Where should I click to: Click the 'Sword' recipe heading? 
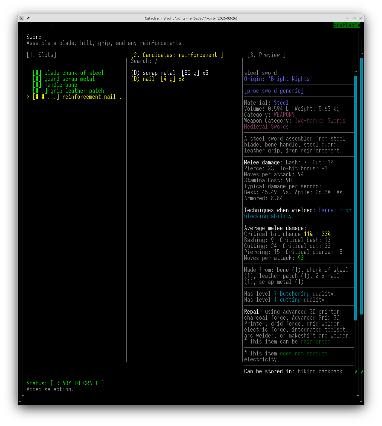(34, 37)
